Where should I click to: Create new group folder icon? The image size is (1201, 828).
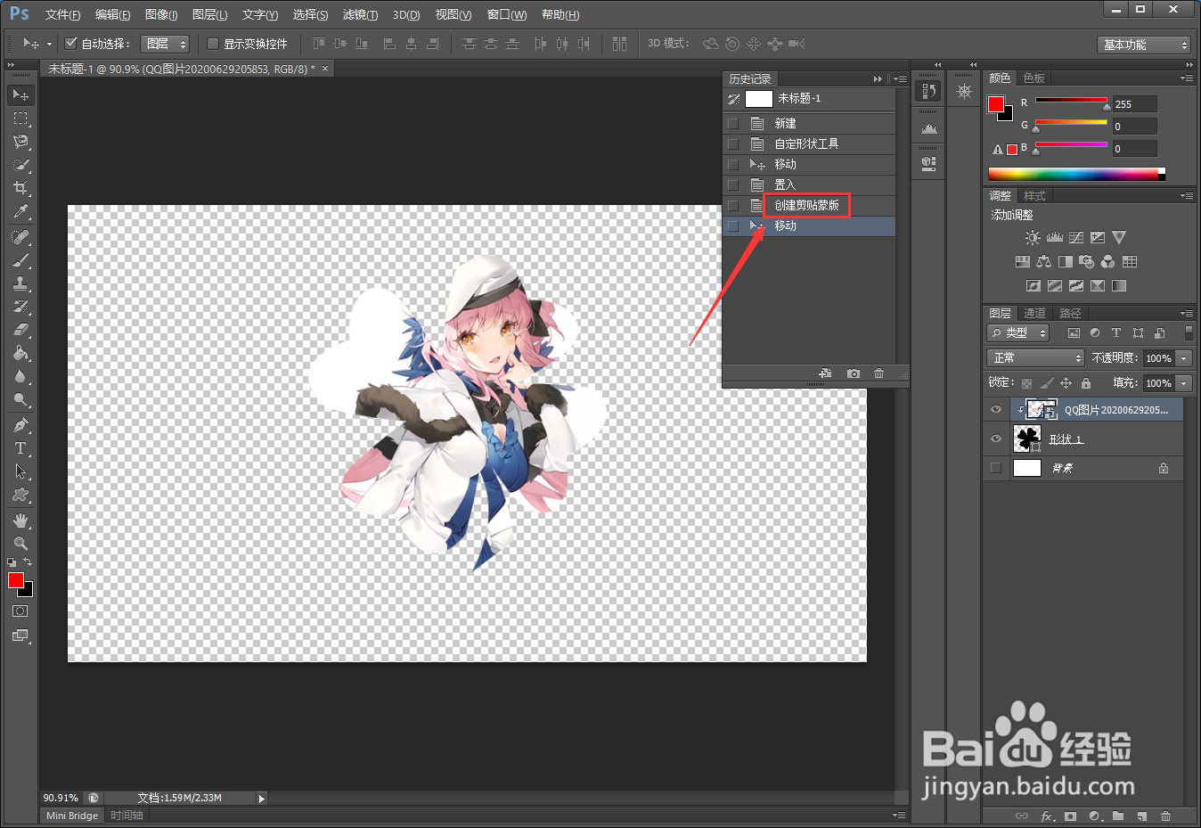(x=1118, y=816)
